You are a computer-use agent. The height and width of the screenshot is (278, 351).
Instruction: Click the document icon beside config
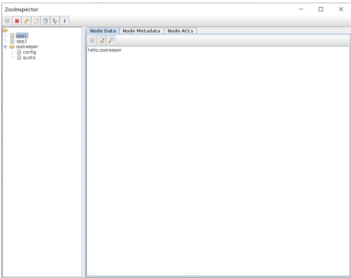(x=19, y=52)
